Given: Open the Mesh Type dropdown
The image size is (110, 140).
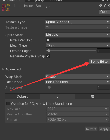Looking at the screenshot, I should (x=78, y=45).
